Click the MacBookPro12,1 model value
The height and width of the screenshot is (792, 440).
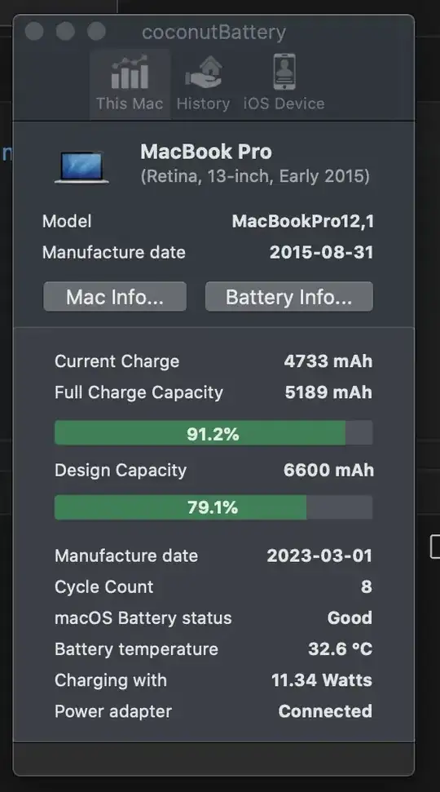click(x=303, y=221)
